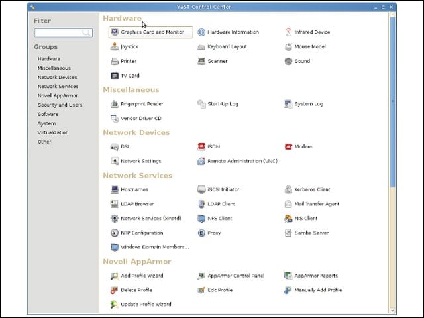Screen dimensions: 424x318
Task: Click the vertical scrollbar thumb
Action: (x=392, y=102)
